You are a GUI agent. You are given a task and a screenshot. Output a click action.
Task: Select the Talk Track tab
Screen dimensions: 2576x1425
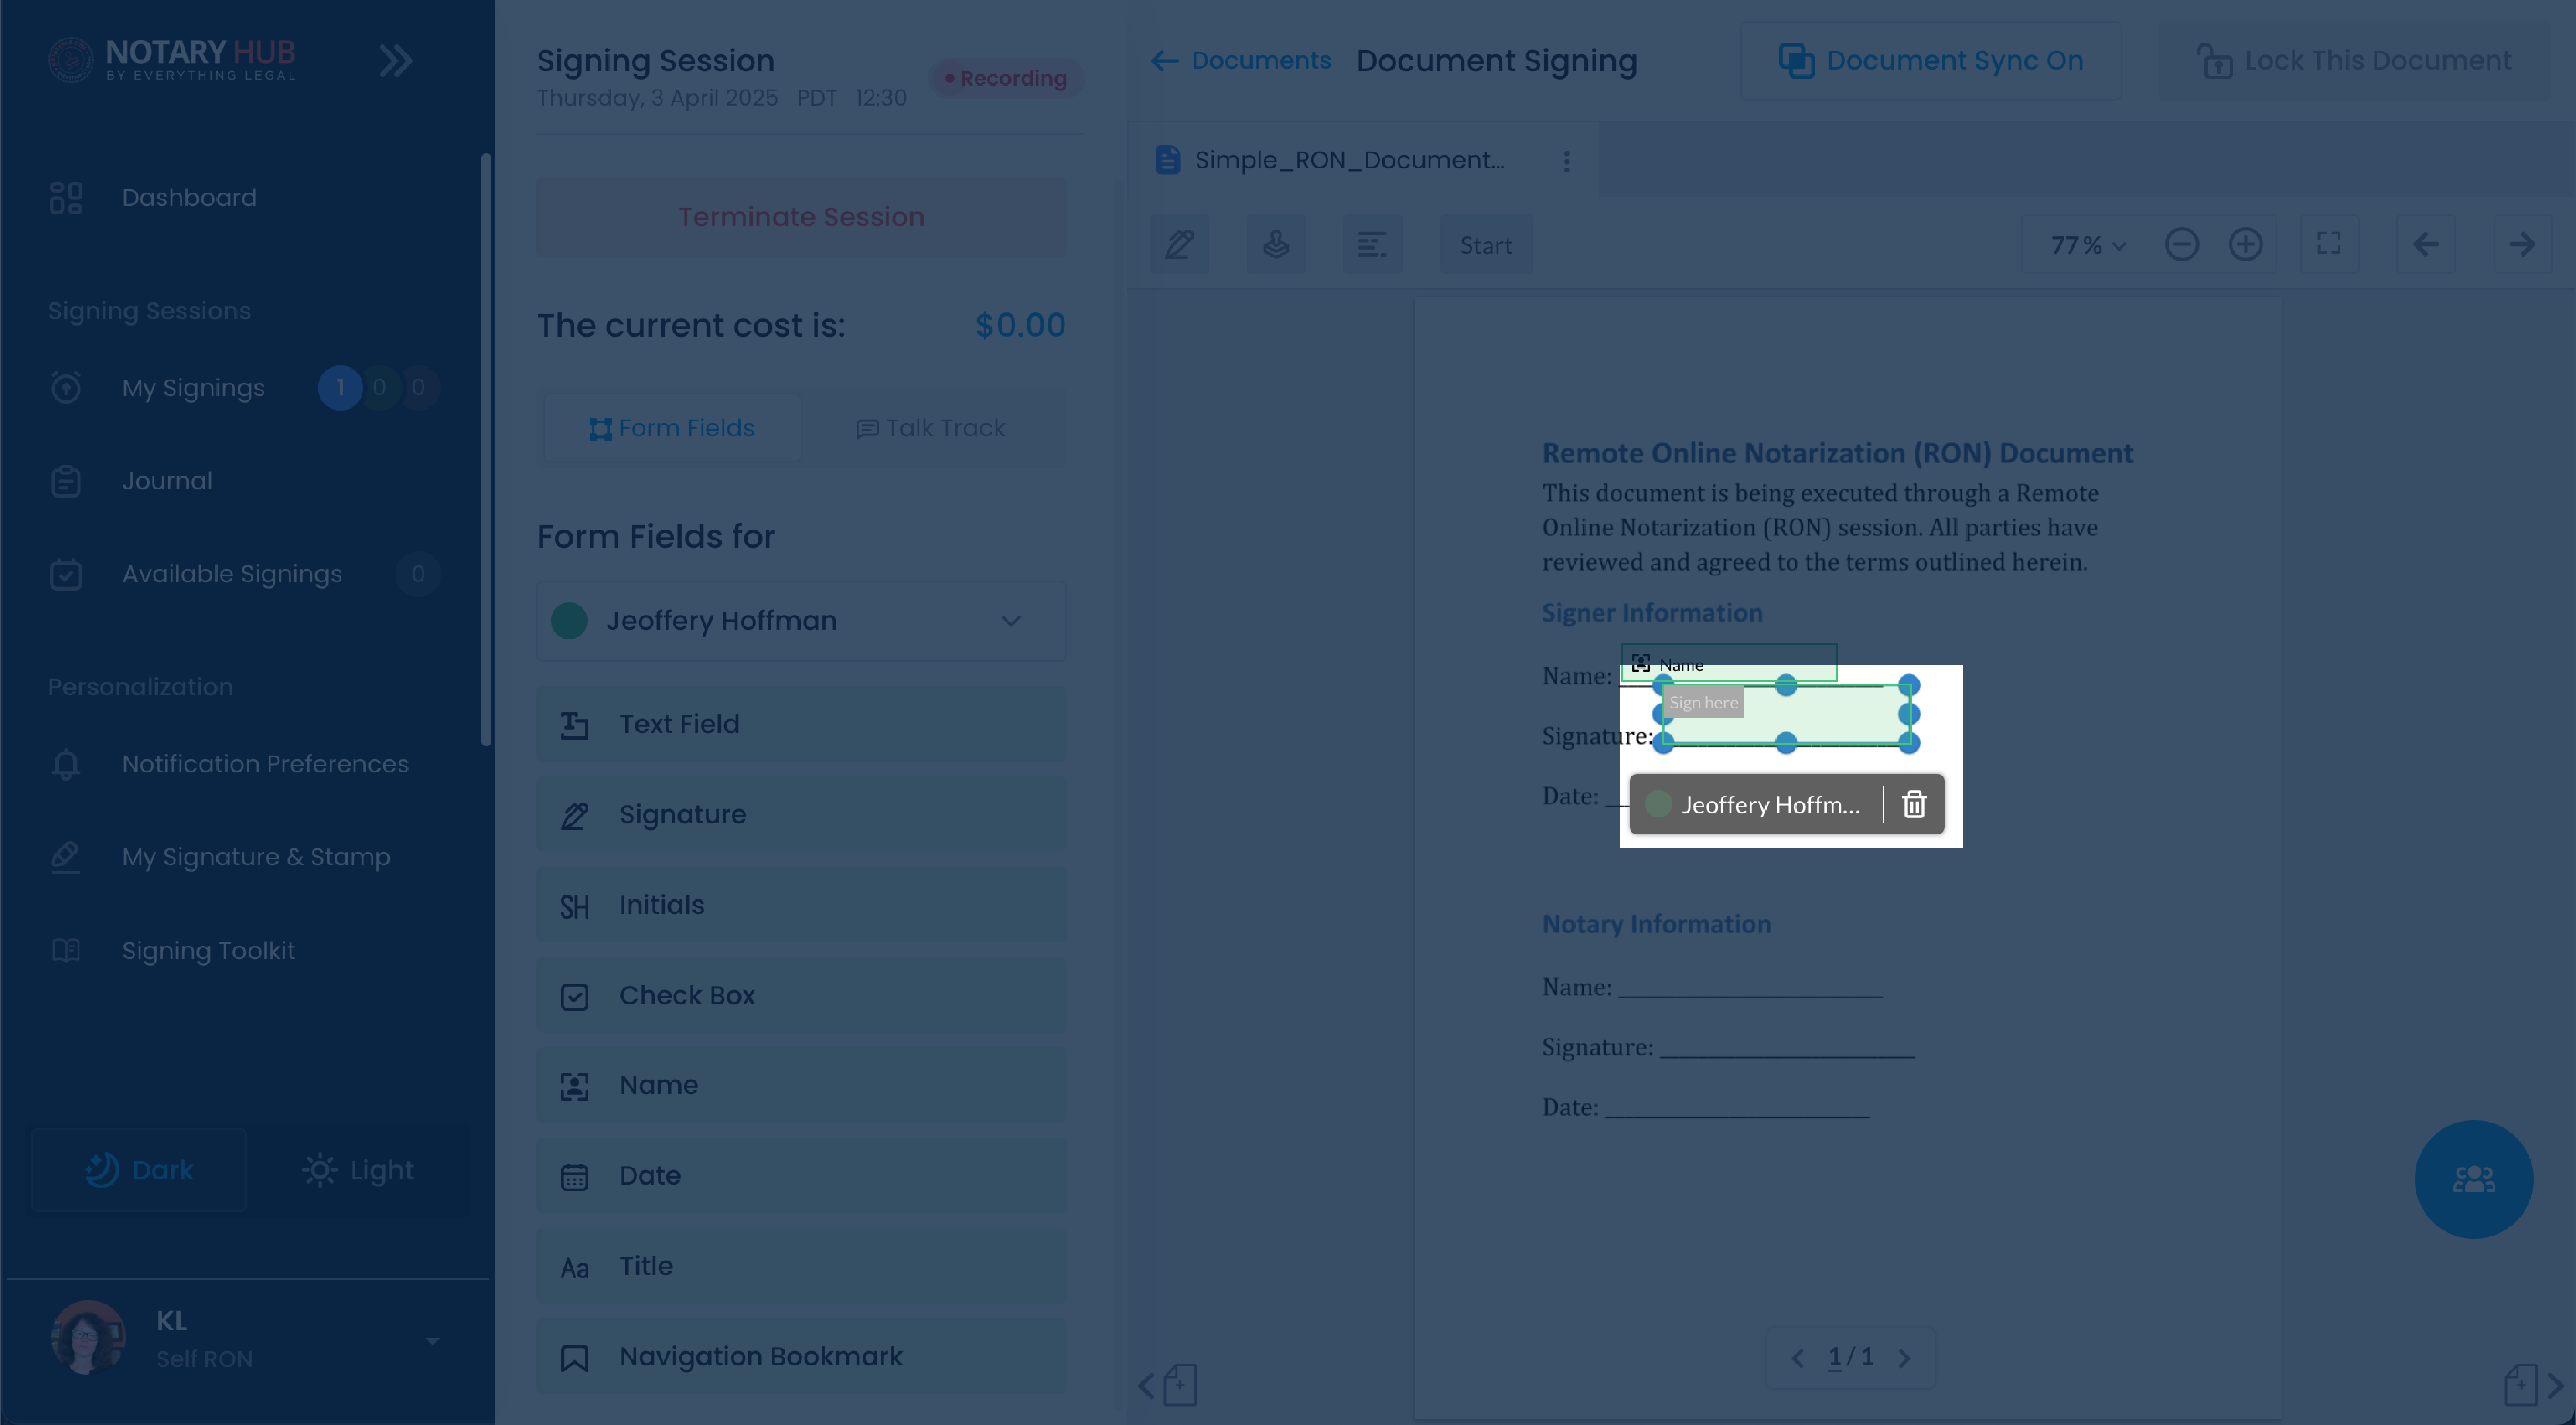[x=931, y=428]
